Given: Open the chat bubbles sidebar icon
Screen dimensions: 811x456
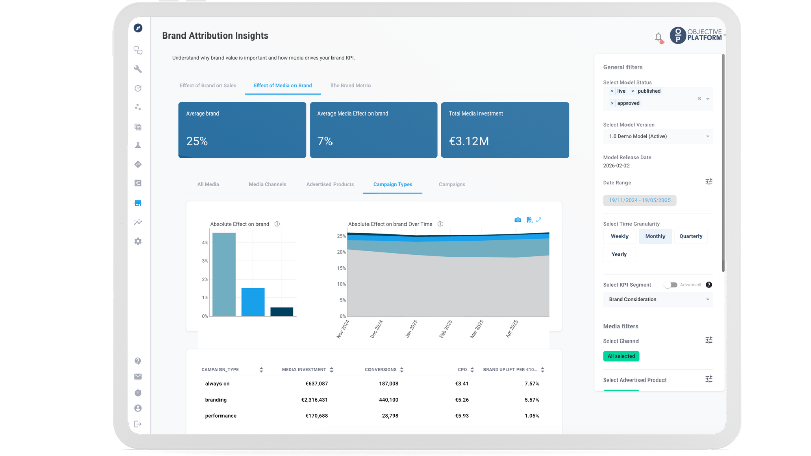Looking at the screenshot, I should [x=138, y=50].
